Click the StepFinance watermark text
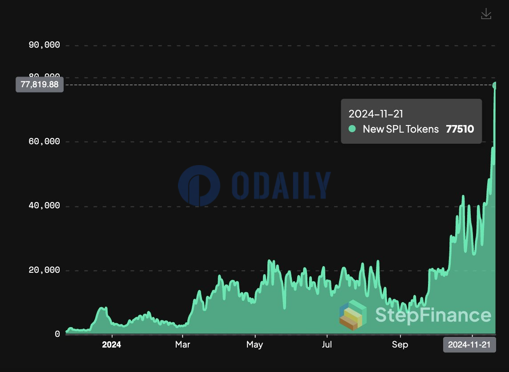The image size is (509, 372). [433, 315]
